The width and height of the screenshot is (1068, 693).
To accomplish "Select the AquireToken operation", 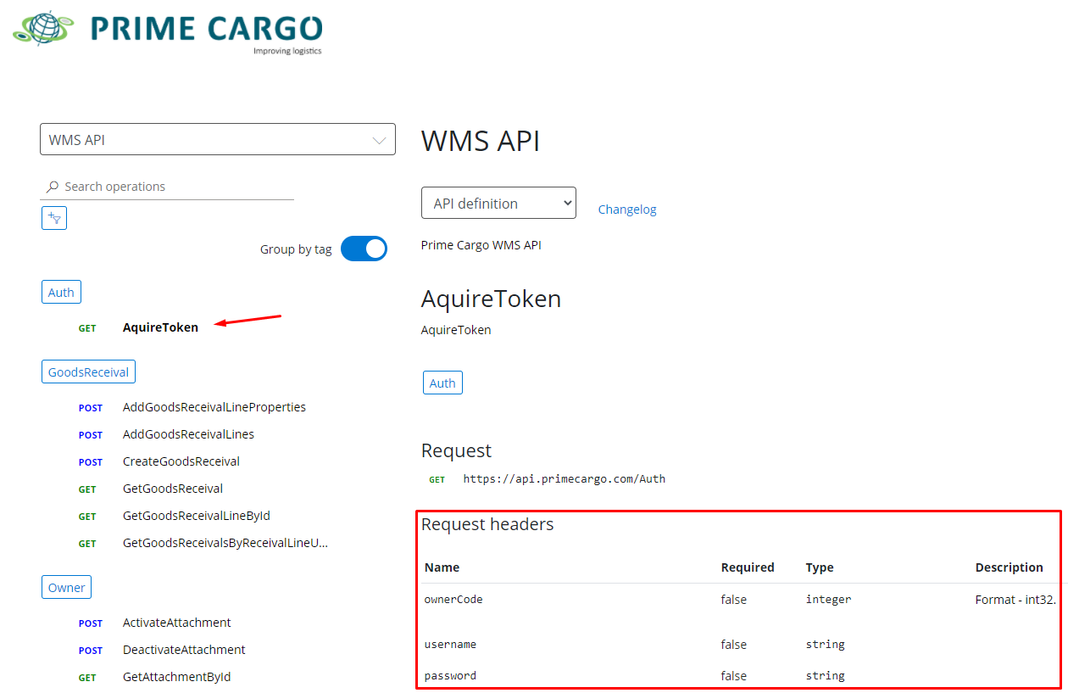I will click(160, 327).
